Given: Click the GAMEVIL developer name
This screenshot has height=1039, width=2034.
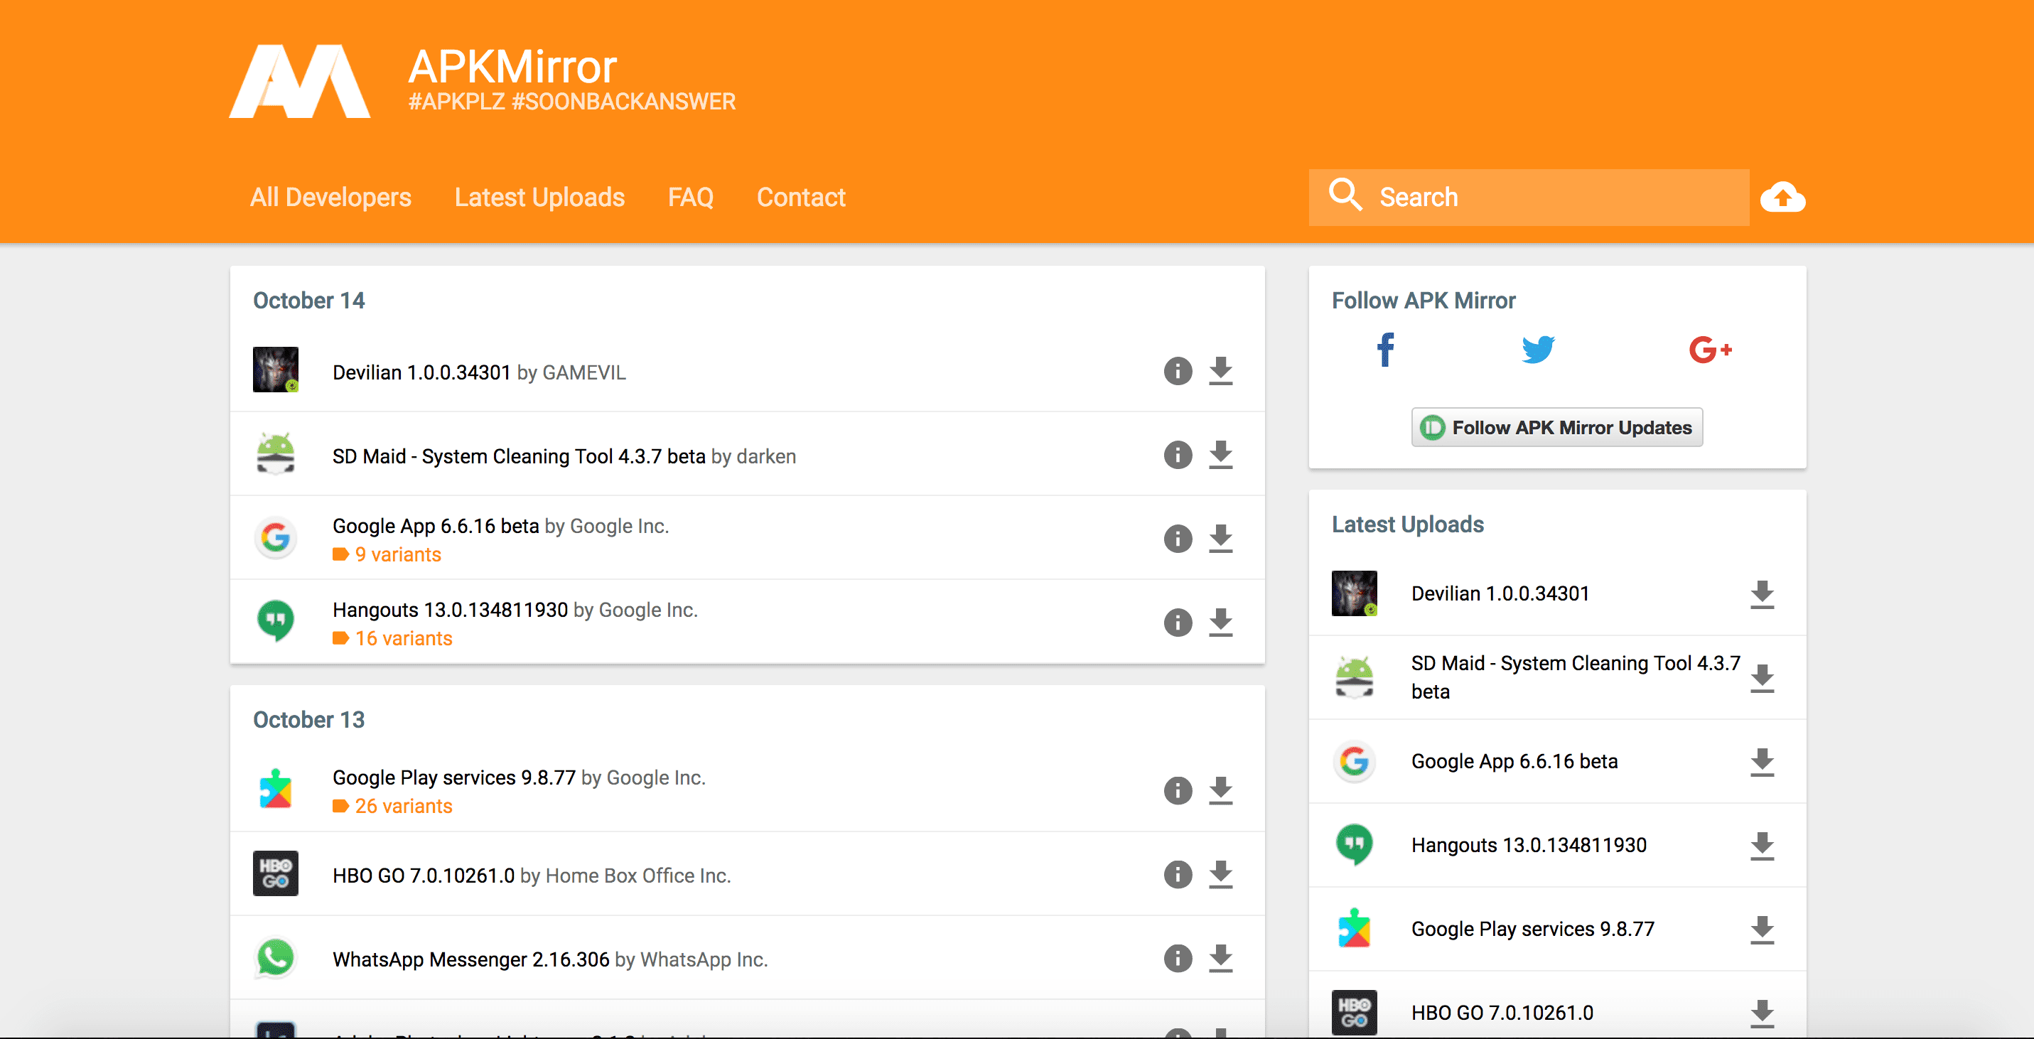Looking at the screenshot, I should point(584,372).
